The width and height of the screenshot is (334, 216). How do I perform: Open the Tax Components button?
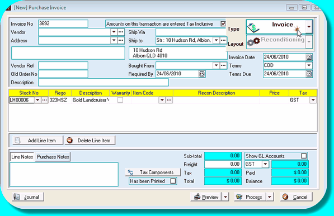pos(153,172)
